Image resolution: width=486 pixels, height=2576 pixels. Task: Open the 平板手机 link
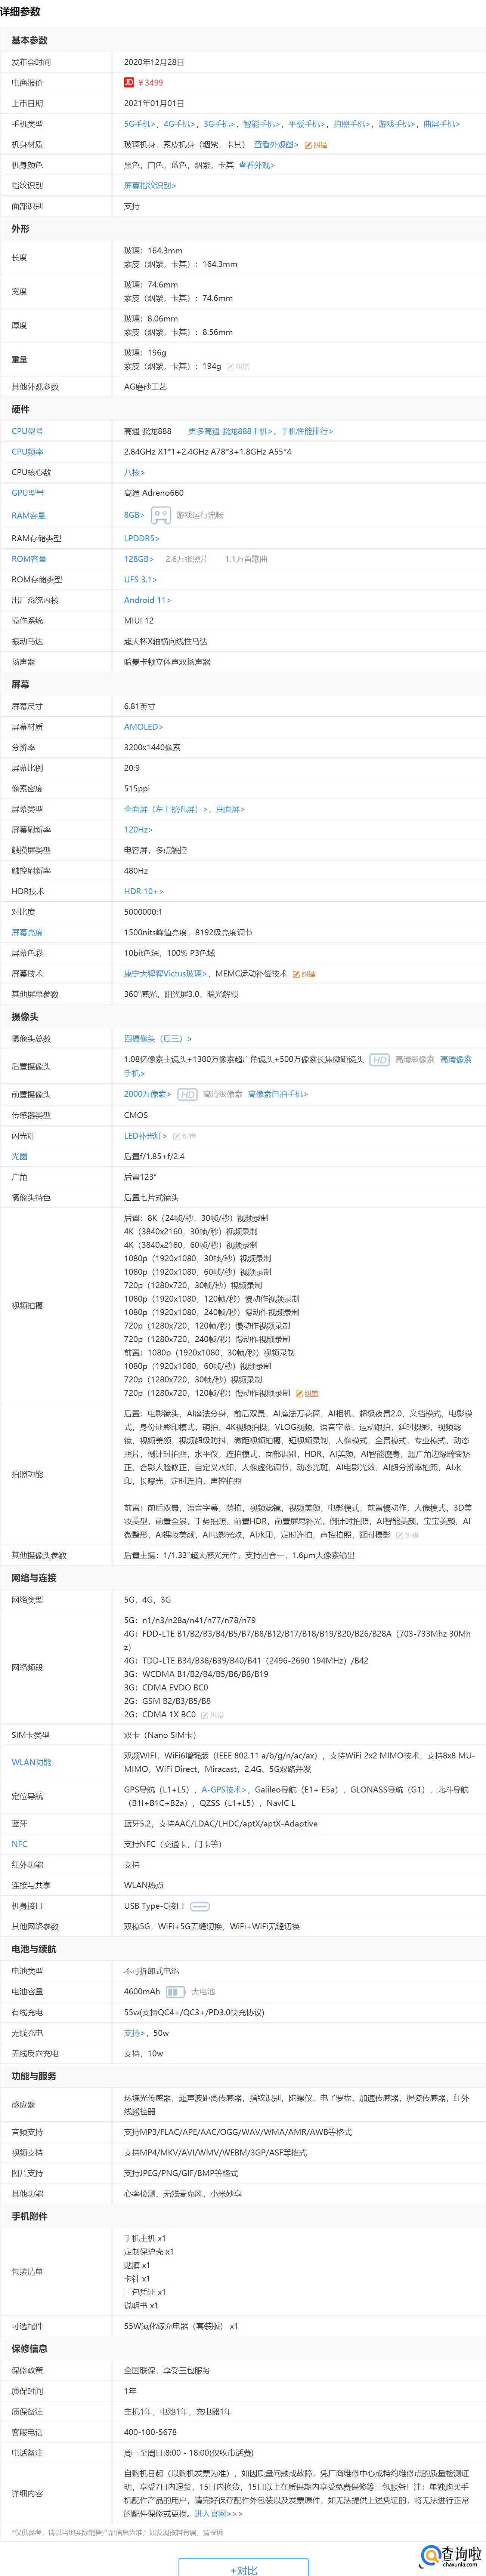pyautogui.click(x=307, y=124)
